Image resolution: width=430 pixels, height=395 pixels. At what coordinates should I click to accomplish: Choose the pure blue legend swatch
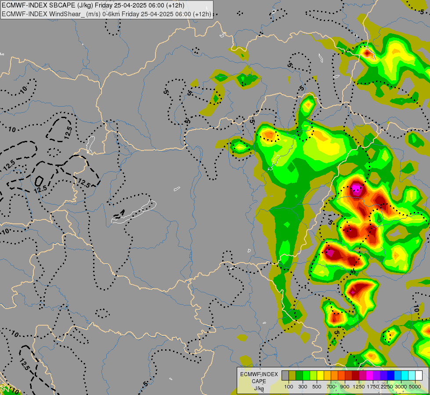[x=390, y=375]
